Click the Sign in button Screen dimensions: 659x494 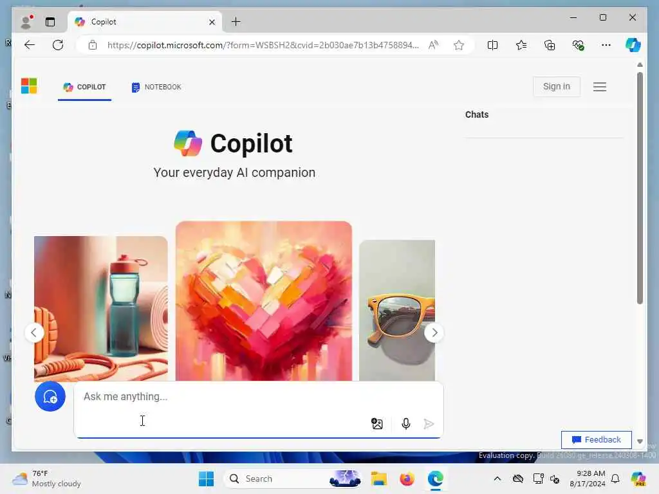click(557, 87)
